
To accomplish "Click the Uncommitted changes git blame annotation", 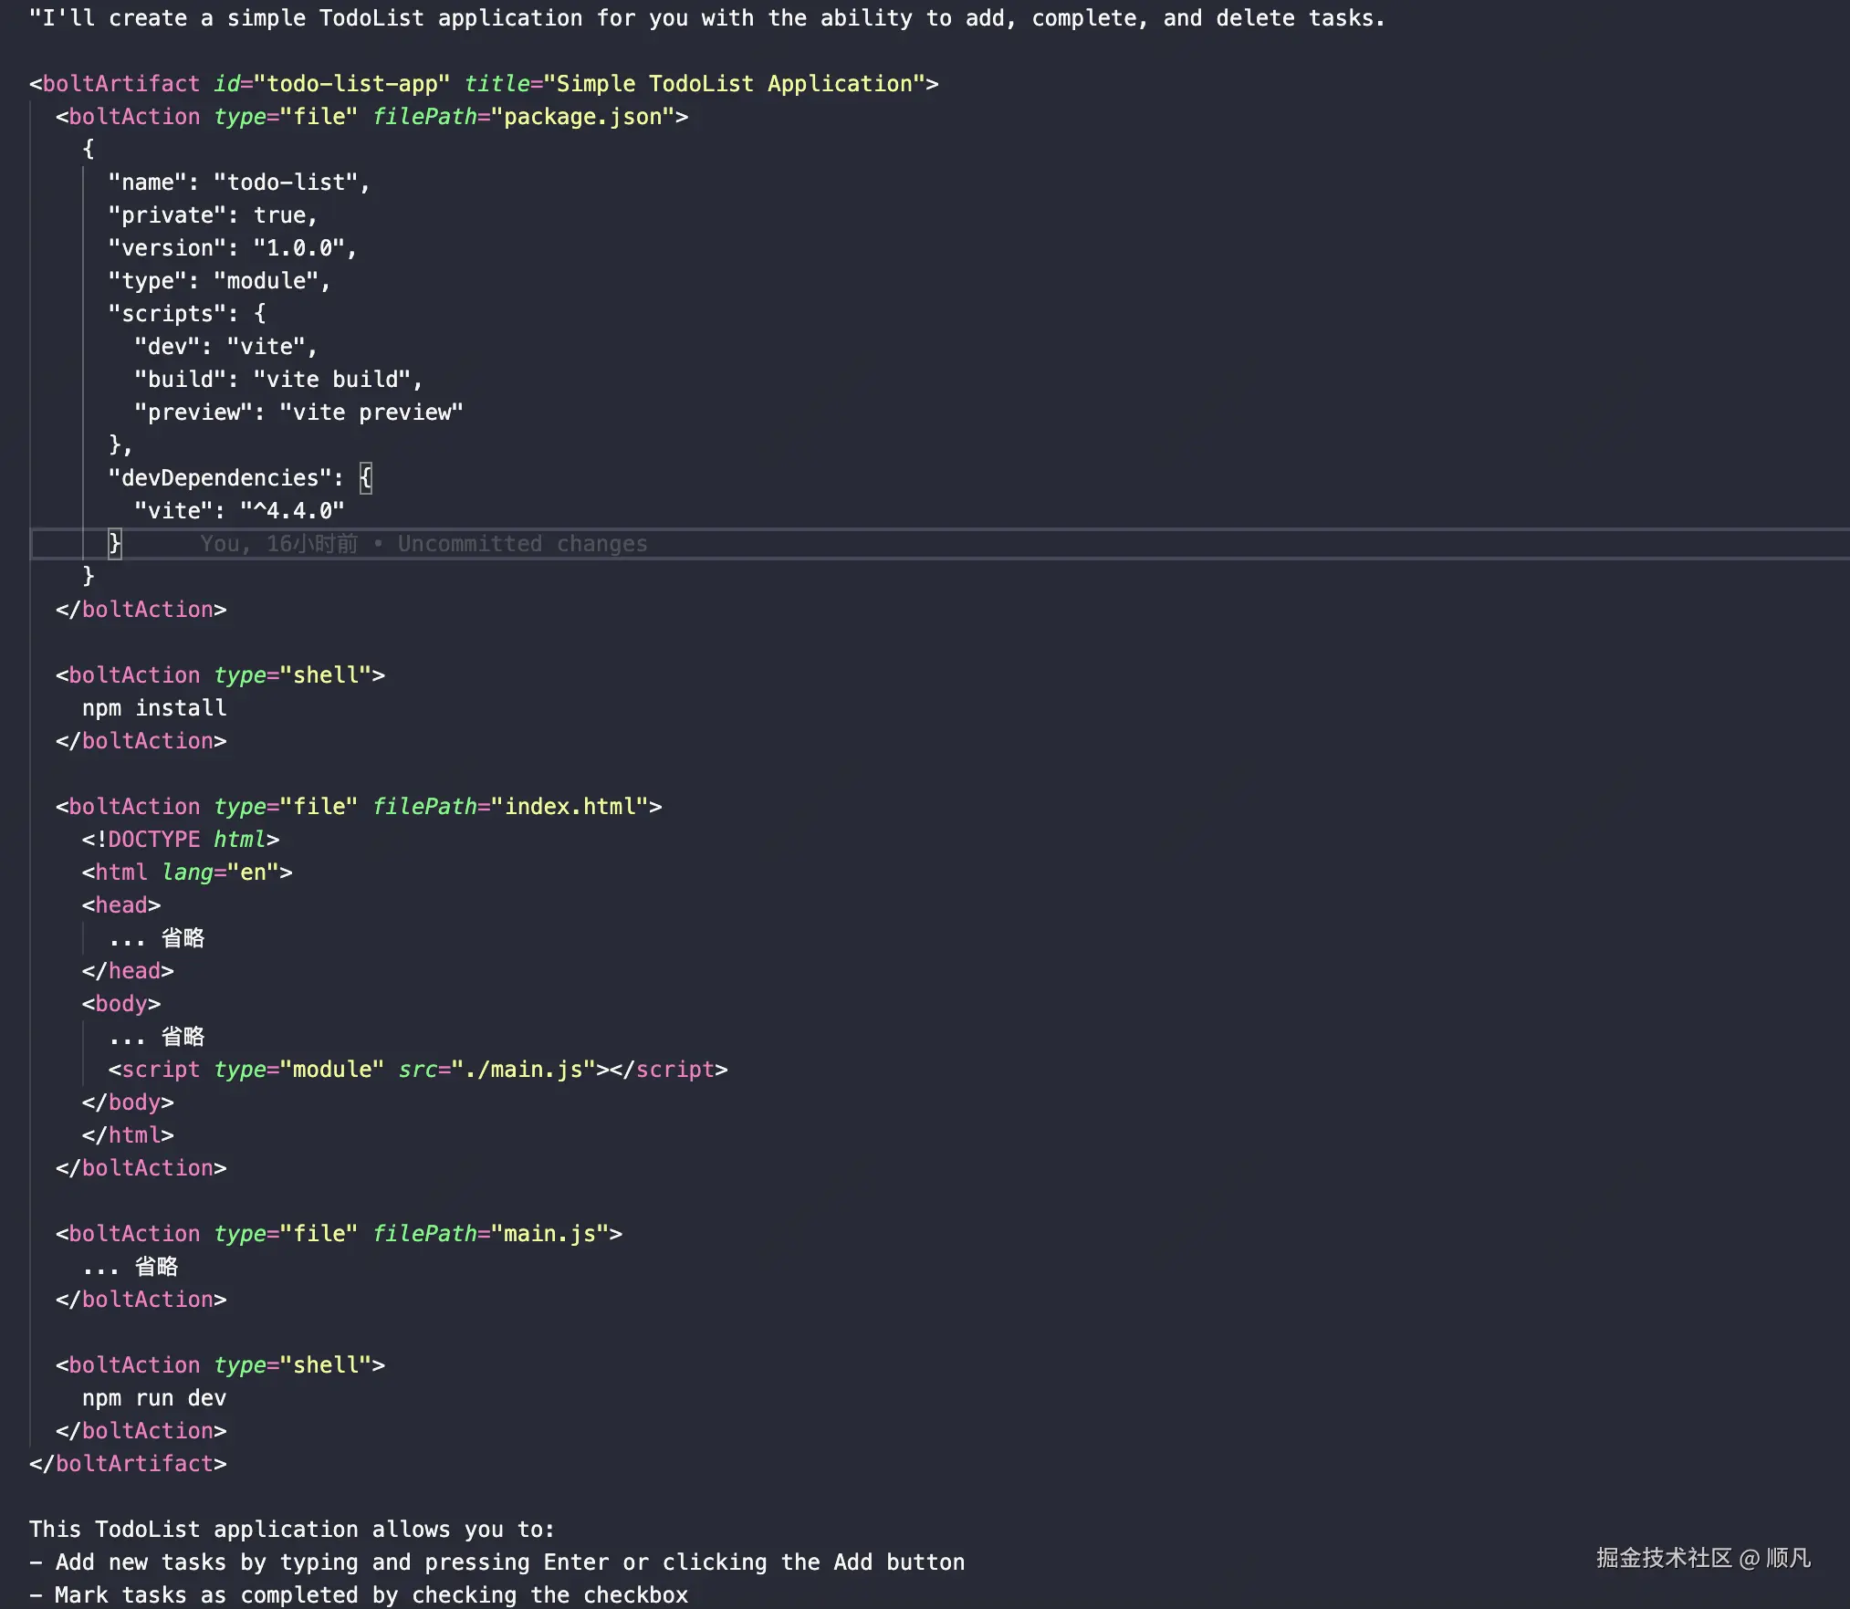I will pos(522,544).
